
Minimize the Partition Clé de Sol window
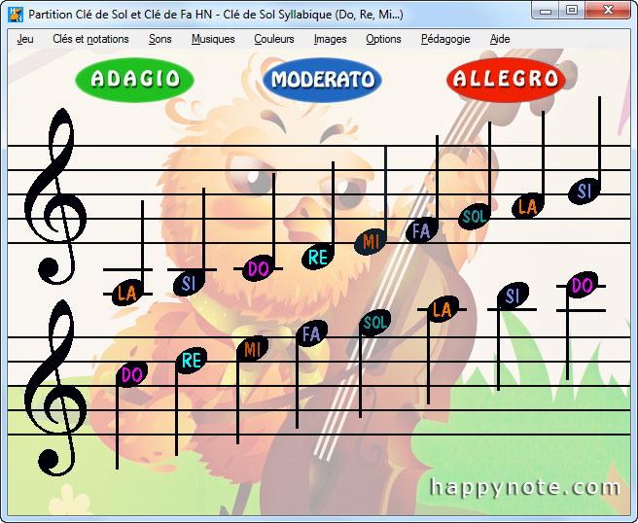(546, 11)
